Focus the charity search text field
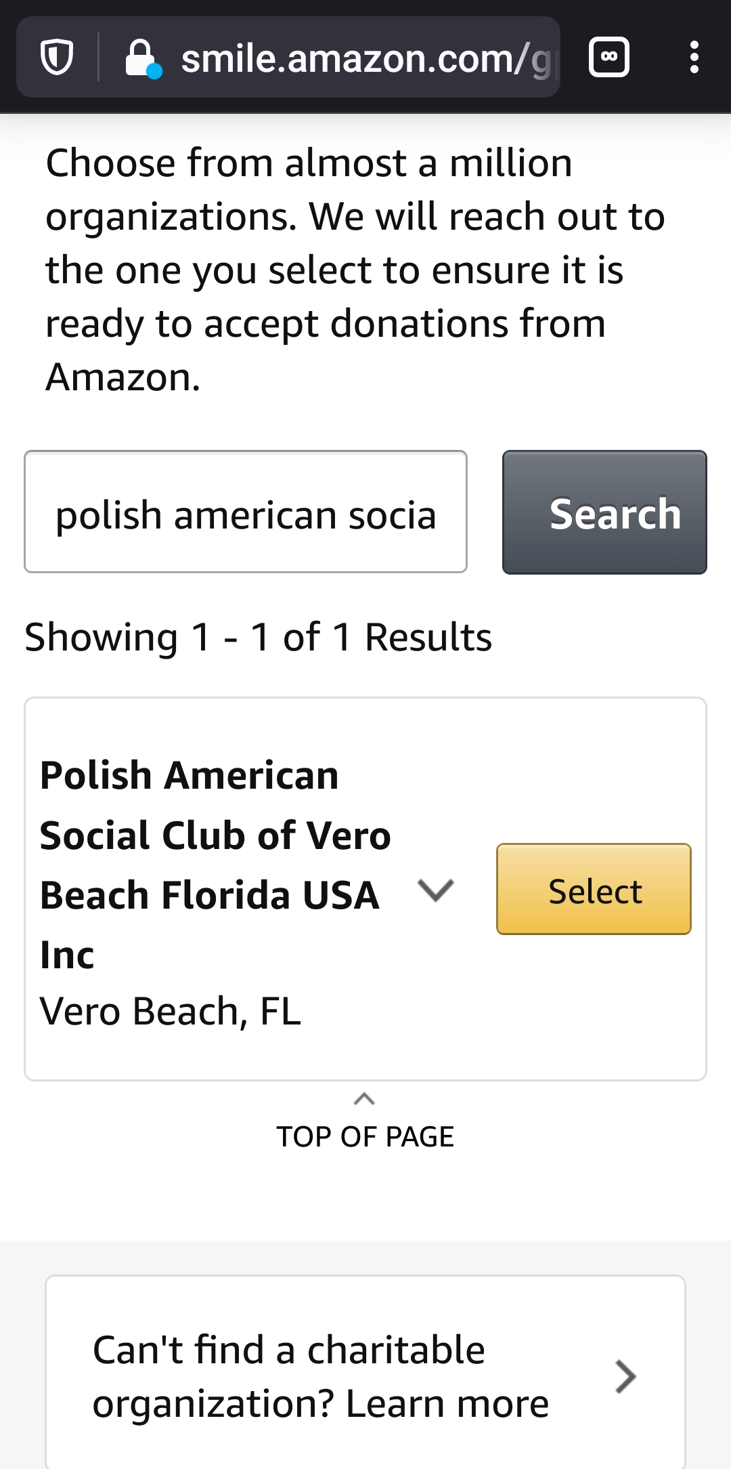The height and width of the screenshot is (1469, 731). (246, 513)
